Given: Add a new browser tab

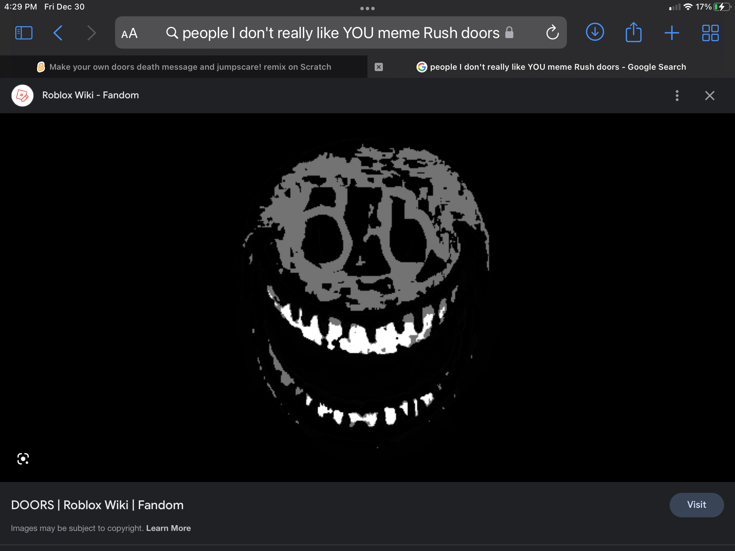Looking at the screenshot, I should point(672,33).
